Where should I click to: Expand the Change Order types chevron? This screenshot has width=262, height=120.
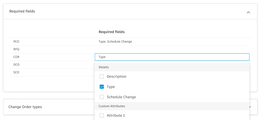click(251, 107)
